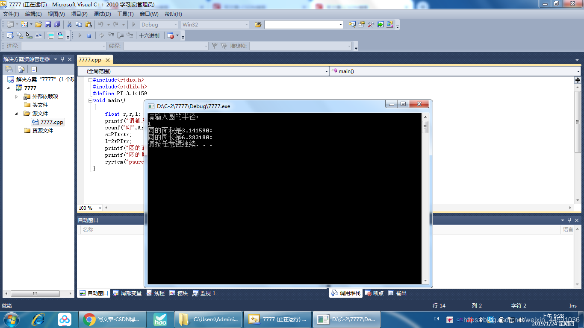Image resolution: width=584 pixels, height=328 pixels.
Task: Toggle the pin on the 自动窗口 panel
Action: 570,220
